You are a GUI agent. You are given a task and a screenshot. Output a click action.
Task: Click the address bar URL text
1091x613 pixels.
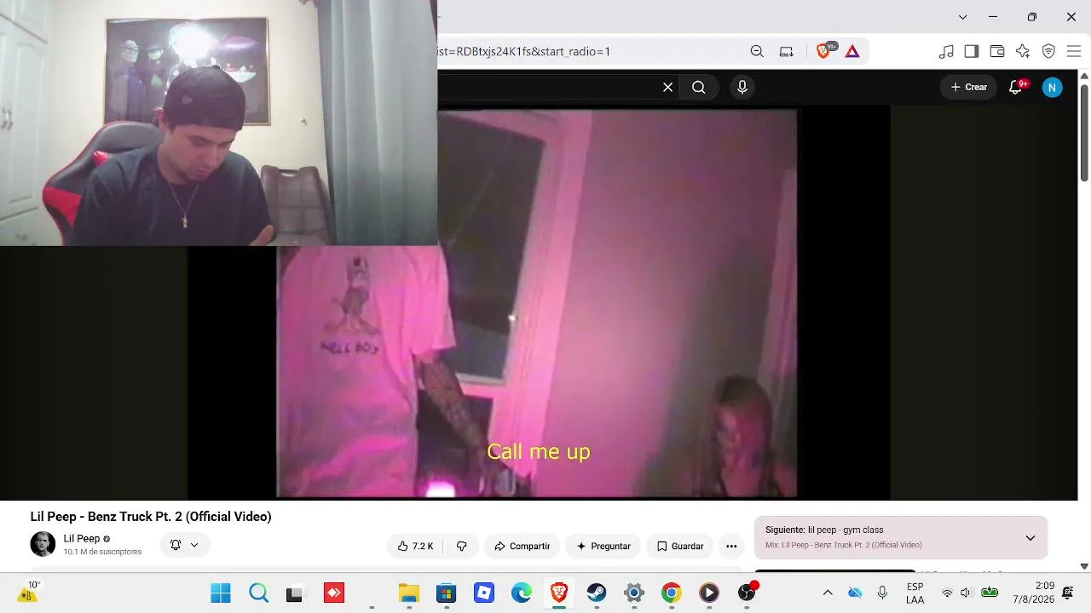pos(523,51)
